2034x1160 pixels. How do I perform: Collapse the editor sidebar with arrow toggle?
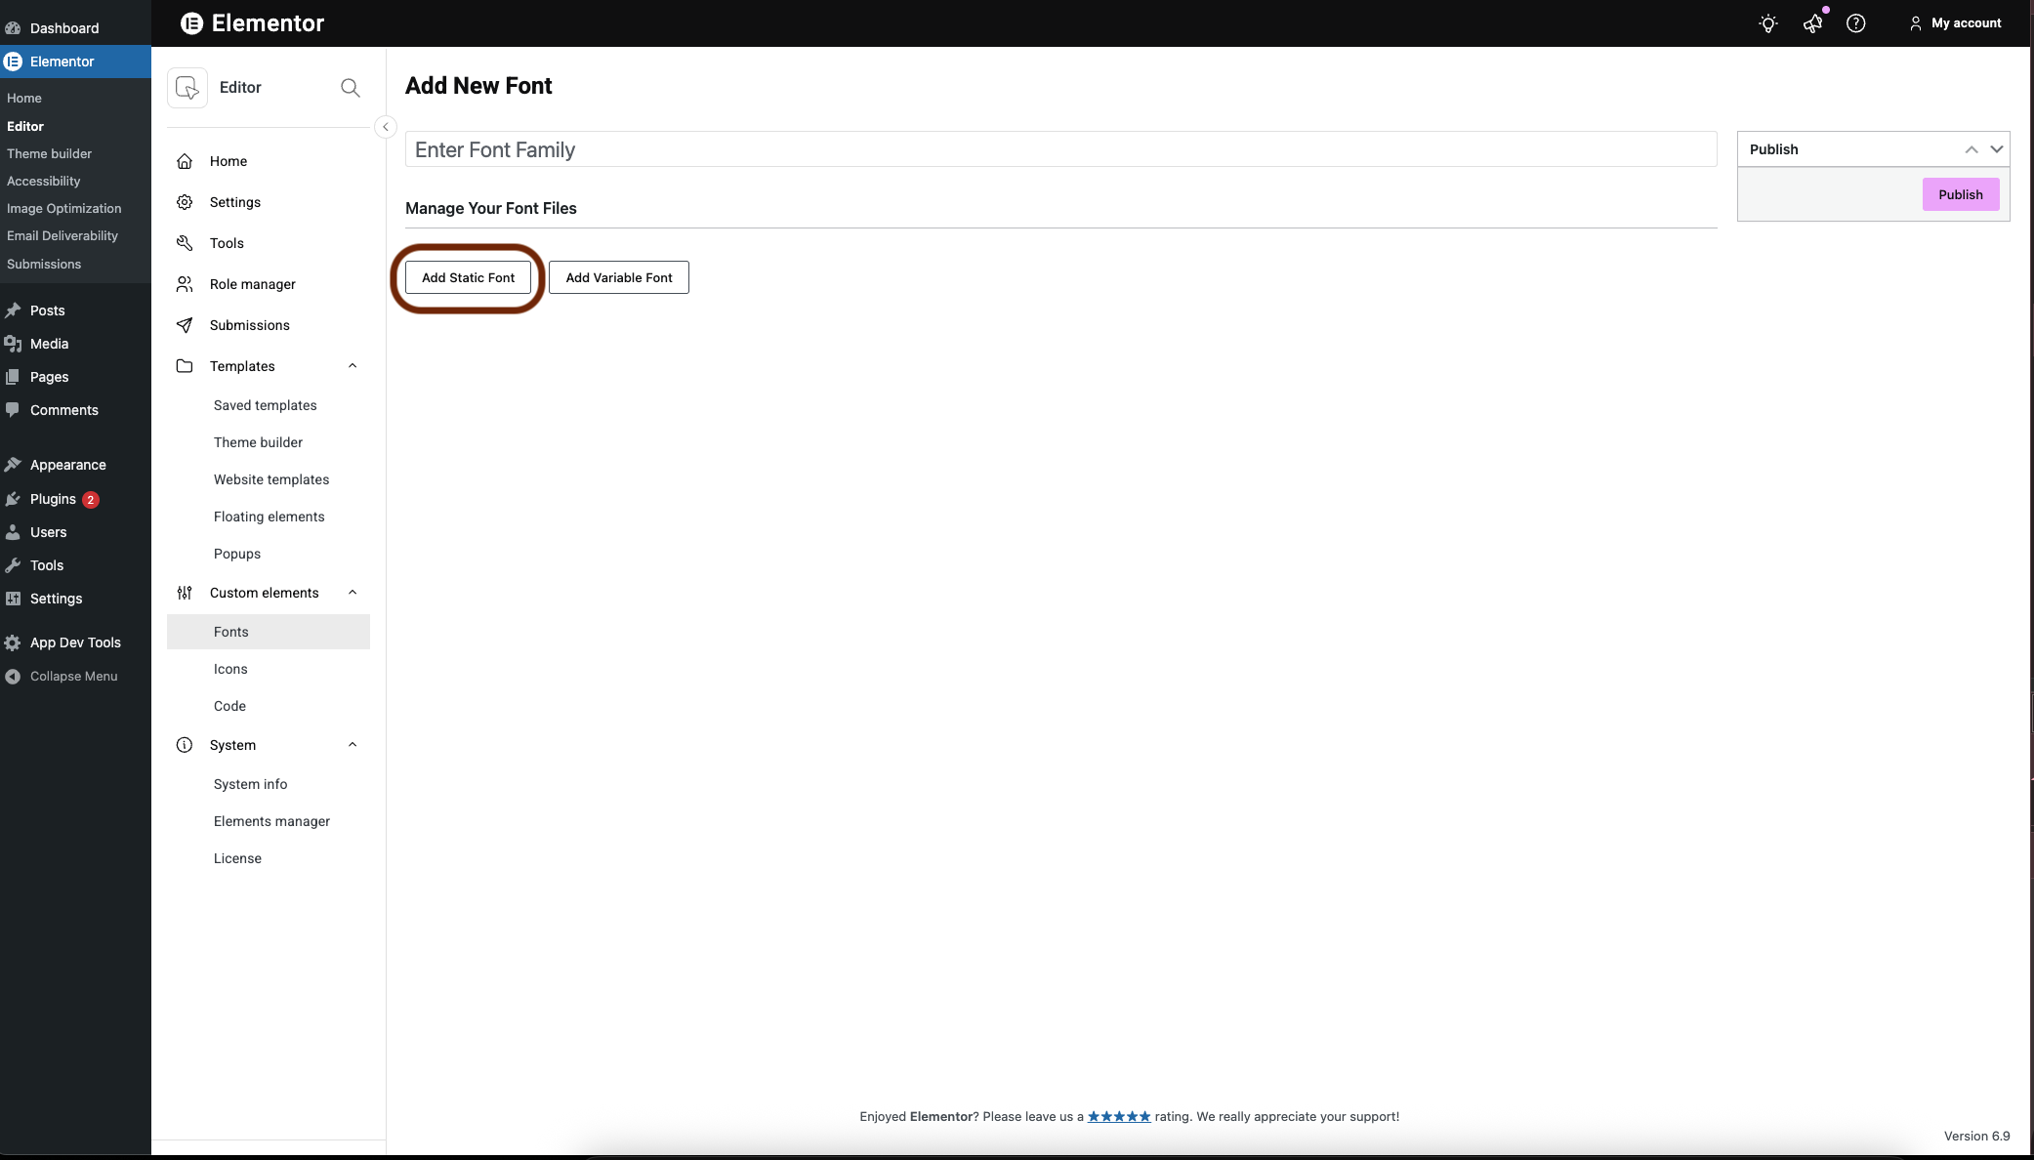(386, 127)
